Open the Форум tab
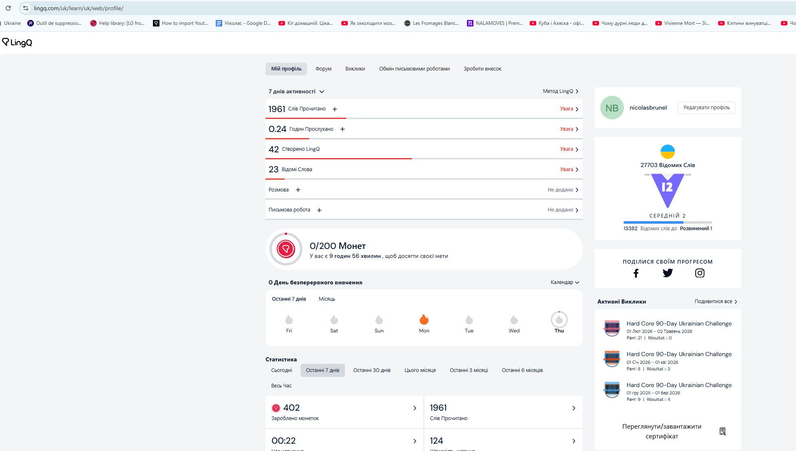The width and height of the screenshot is (796, 451). pos(323,69)
